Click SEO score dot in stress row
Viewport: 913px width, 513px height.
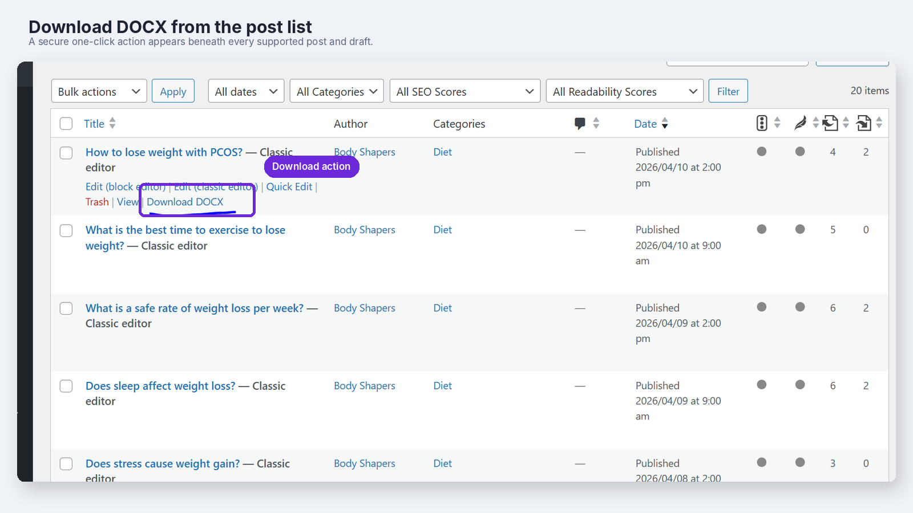[x=762, y=463]
